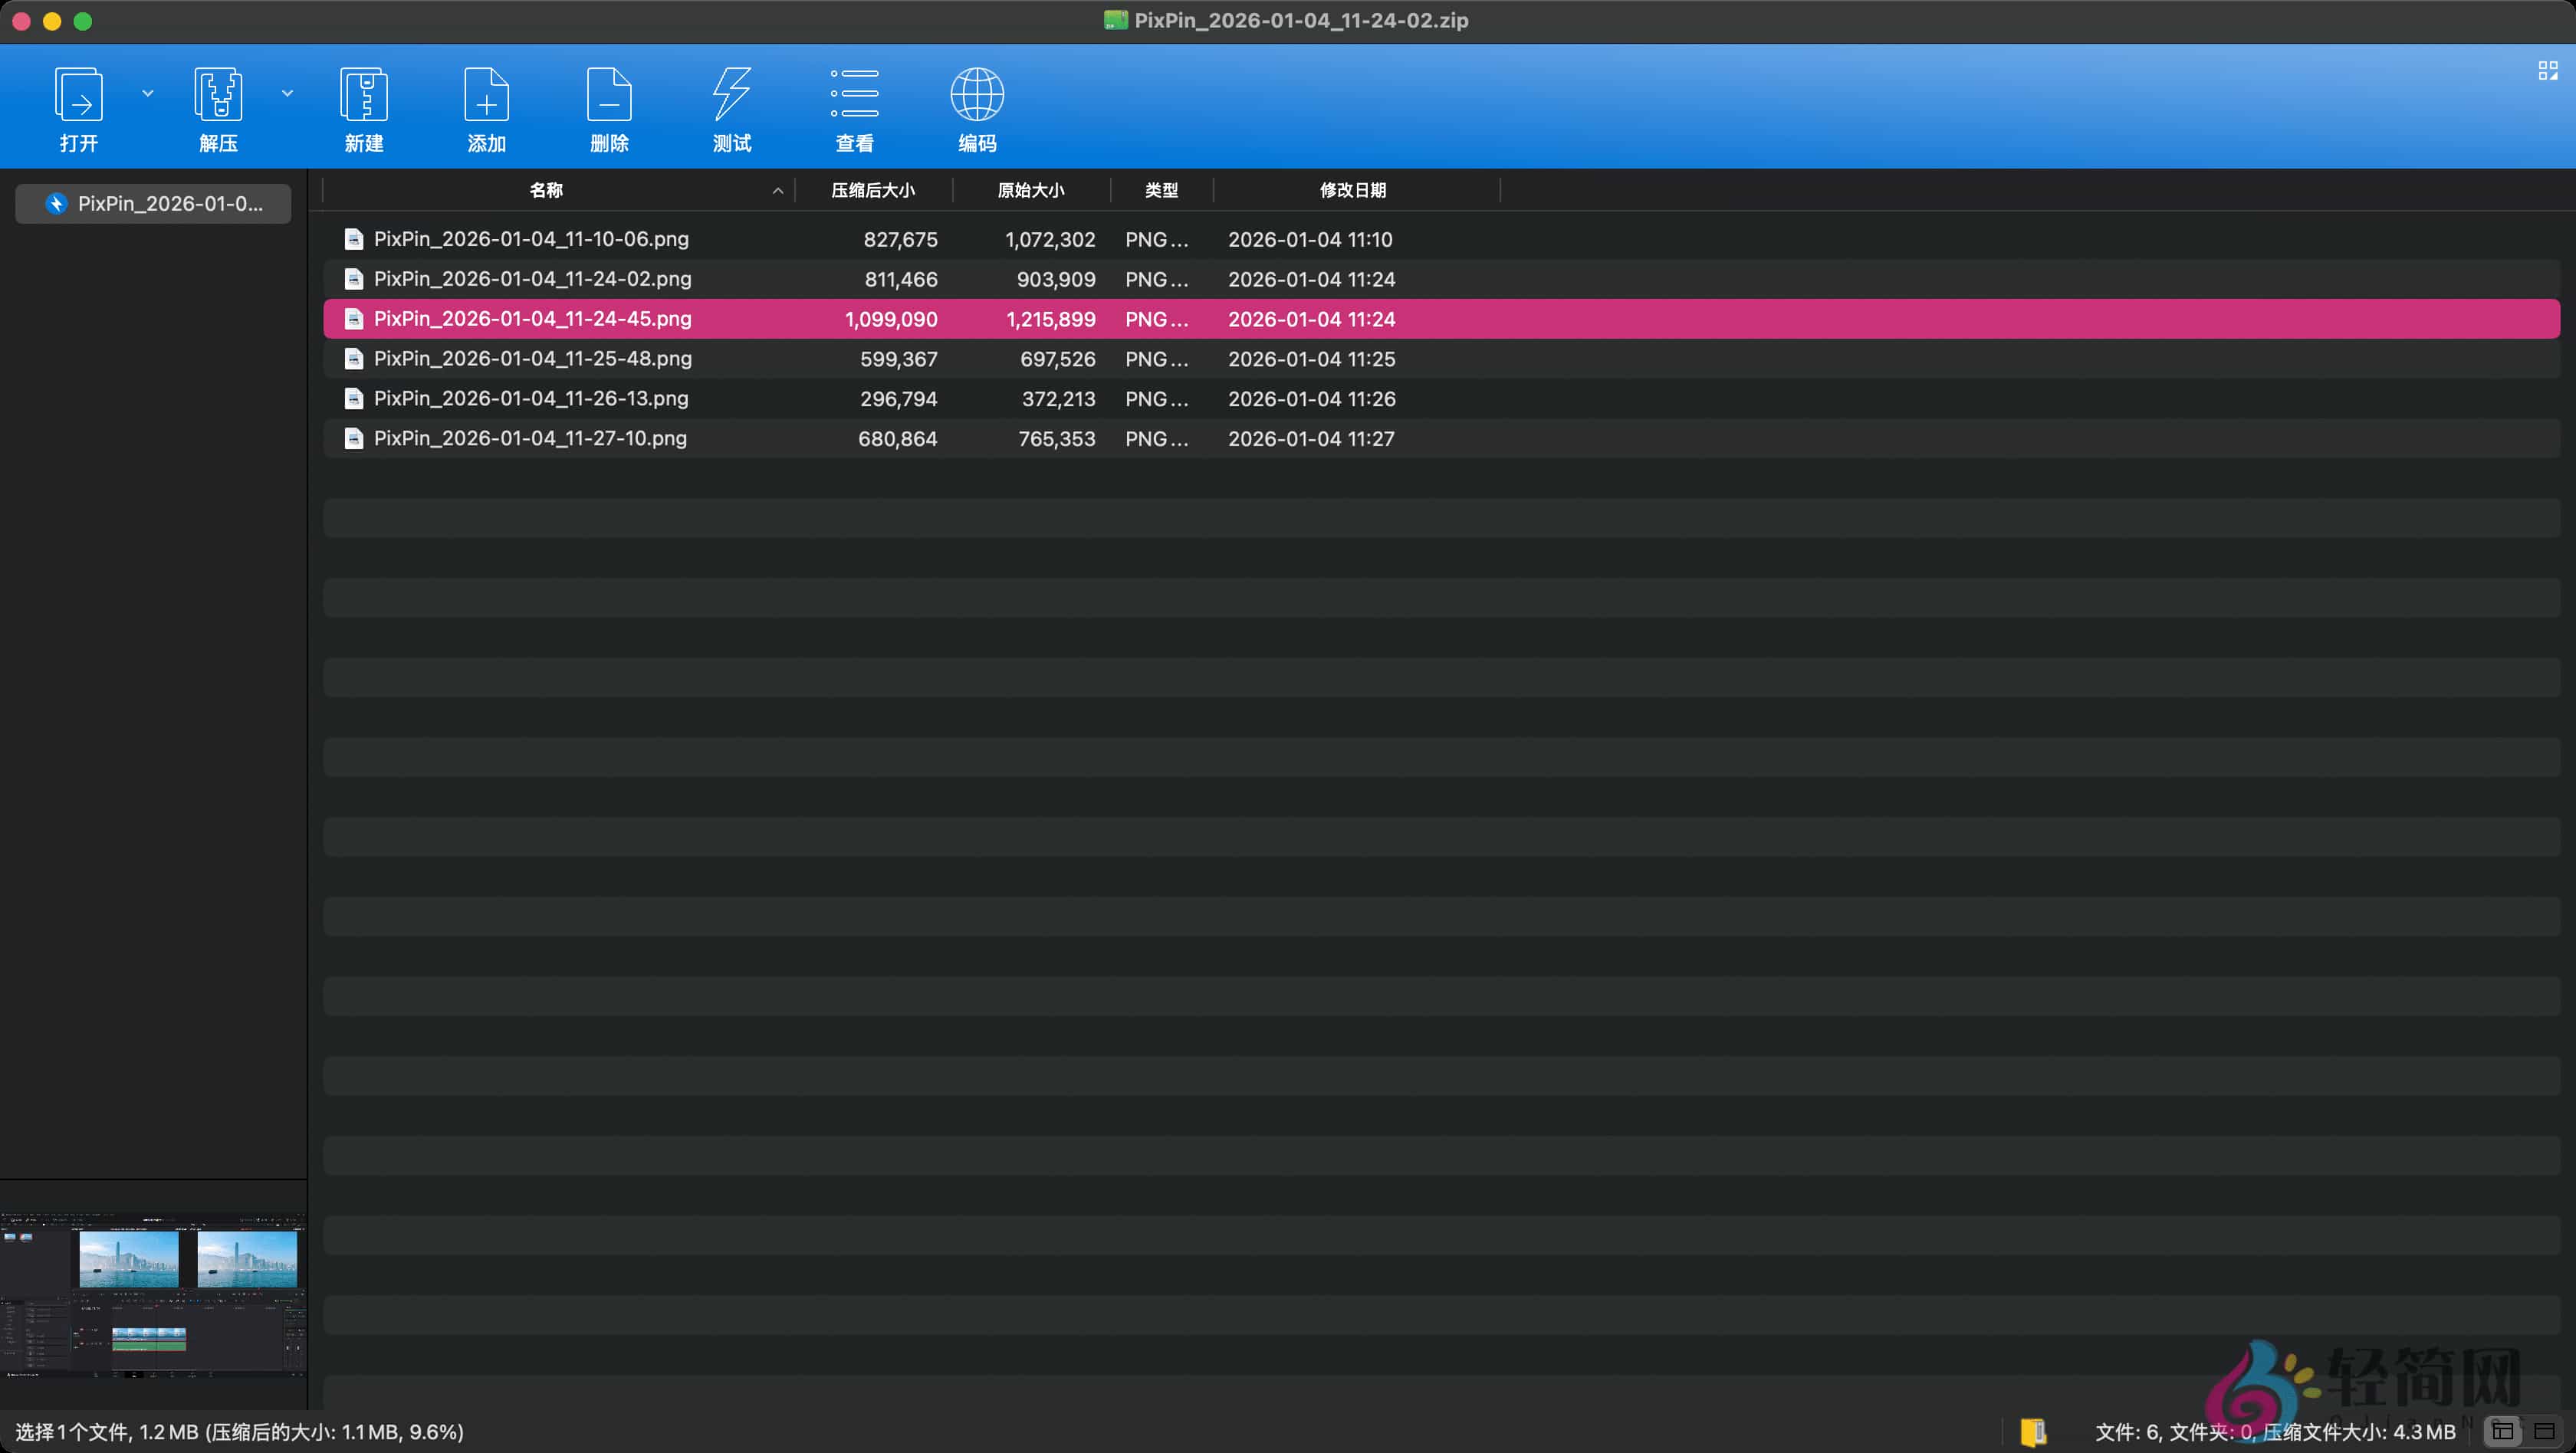The width and height of the screenshot is (2576, 1453).
Task: Toggle sidebar layout view in status bar
Action: click(2502, 1431)
